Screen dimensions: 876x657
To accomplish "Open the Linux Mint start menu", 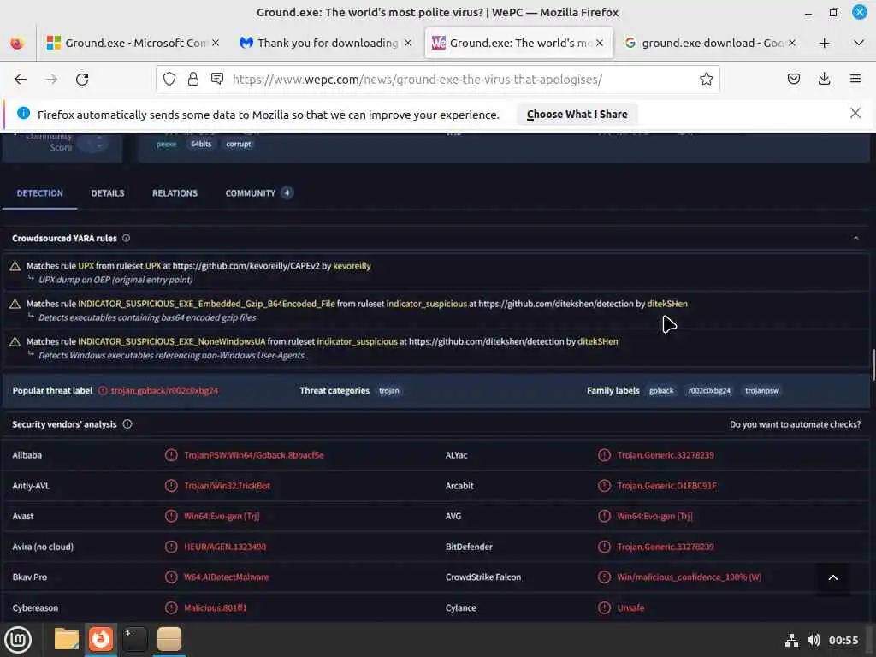I will [x=18, y=640].
